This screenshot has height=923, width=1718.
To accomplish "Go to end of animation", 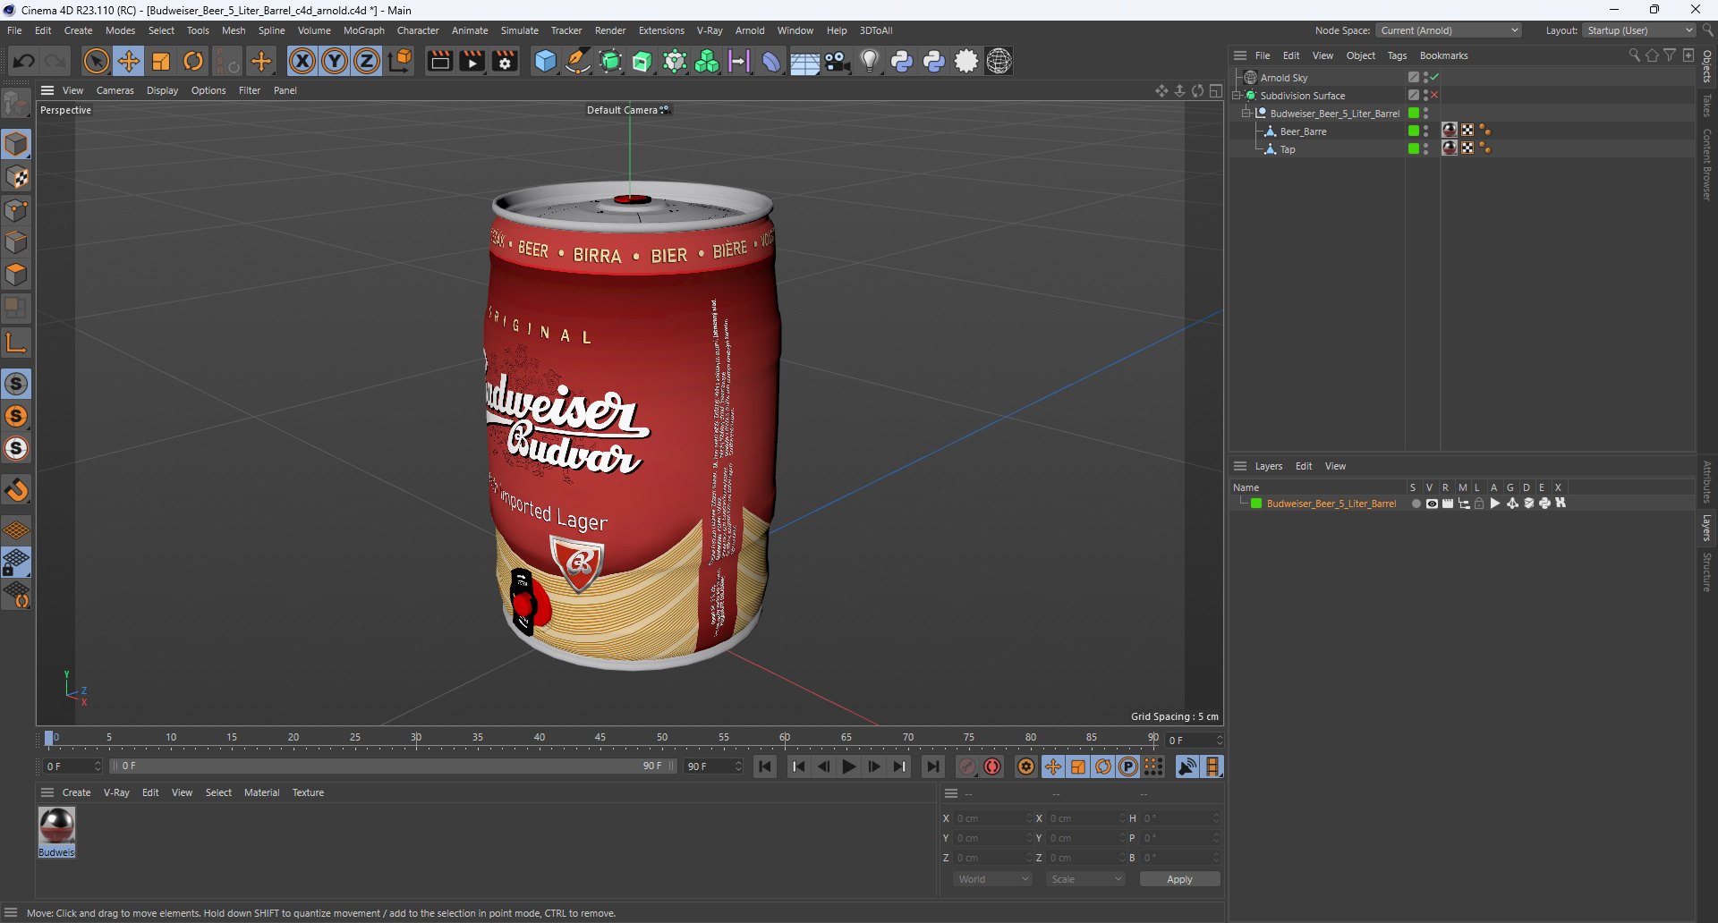I will (x=932, y=766).
